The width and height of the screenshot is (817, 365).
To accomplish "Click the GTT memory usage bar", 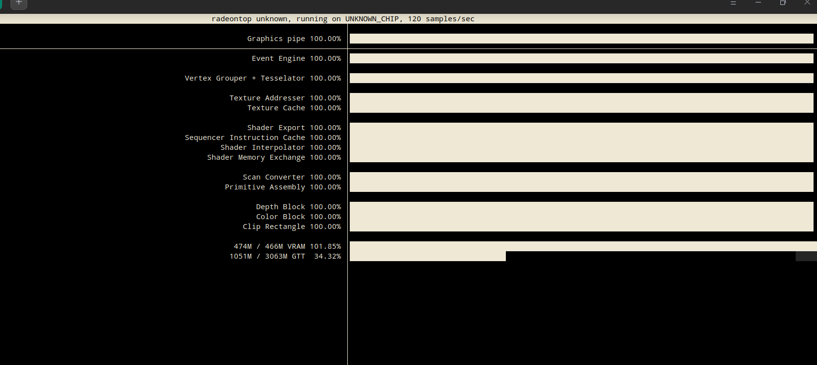I will point(428,256).
